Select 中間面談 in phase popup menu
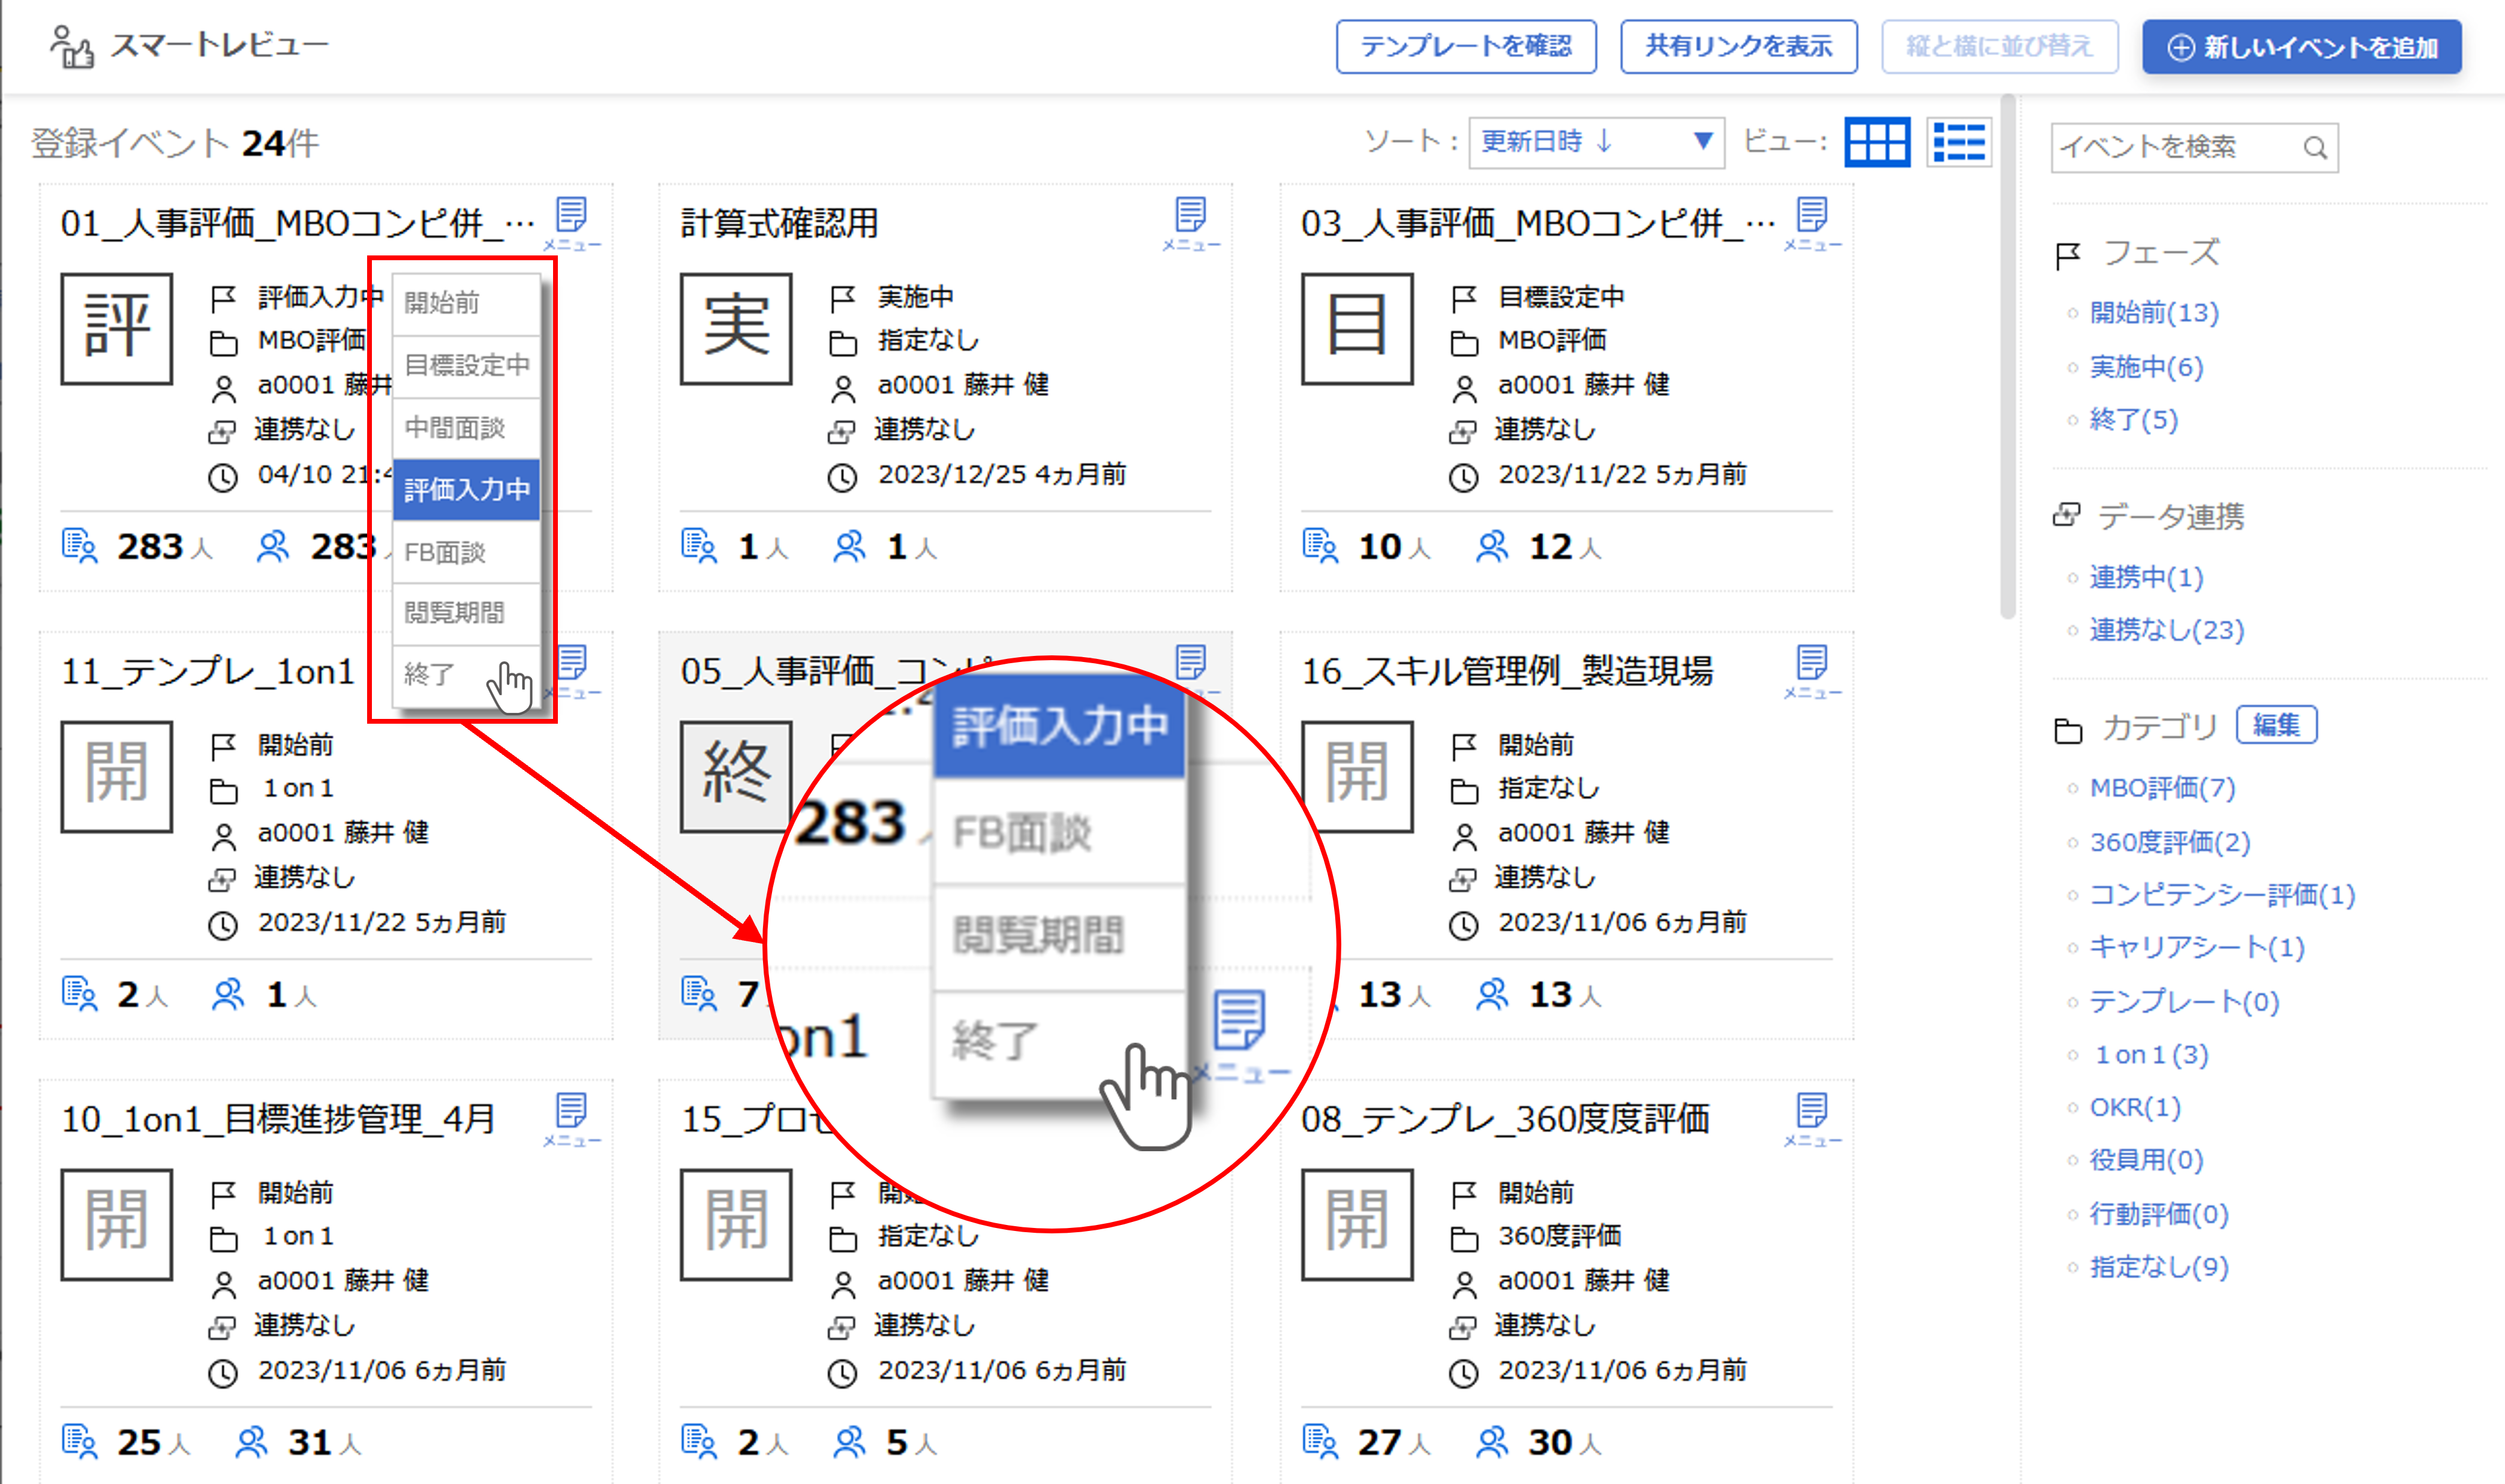Image resolution: width=2505 pixels, height=1484 pixels. click(x=466, y=428)
